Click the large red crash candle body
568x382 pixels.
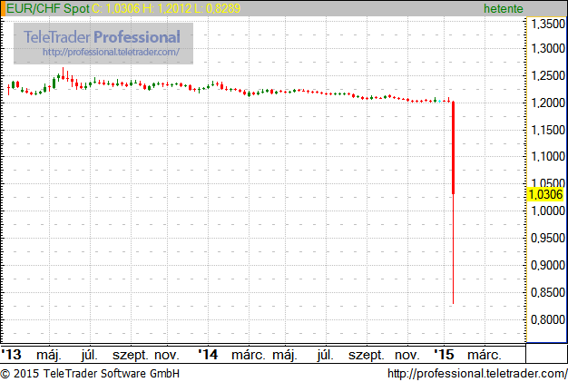coord(453,148)
